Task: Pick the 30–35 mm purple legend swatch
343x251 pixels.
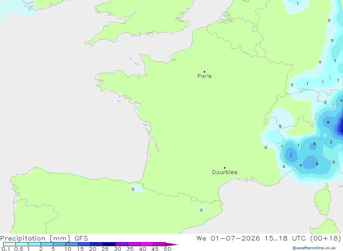Action: click(121, 244)
